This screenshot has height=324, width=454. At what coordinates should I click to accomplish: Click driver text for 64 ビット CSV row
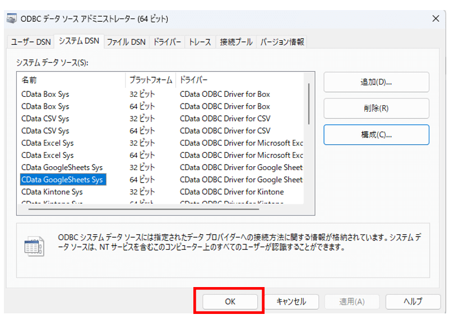click(225, 130)
